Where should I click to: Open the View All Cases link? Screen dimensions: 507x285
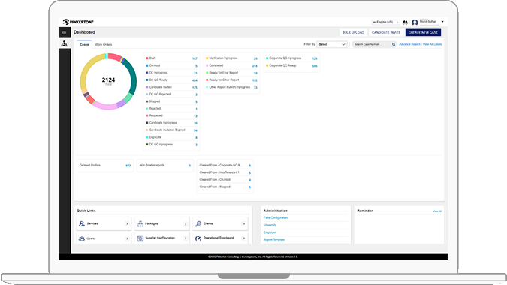(x=432, y=44)
